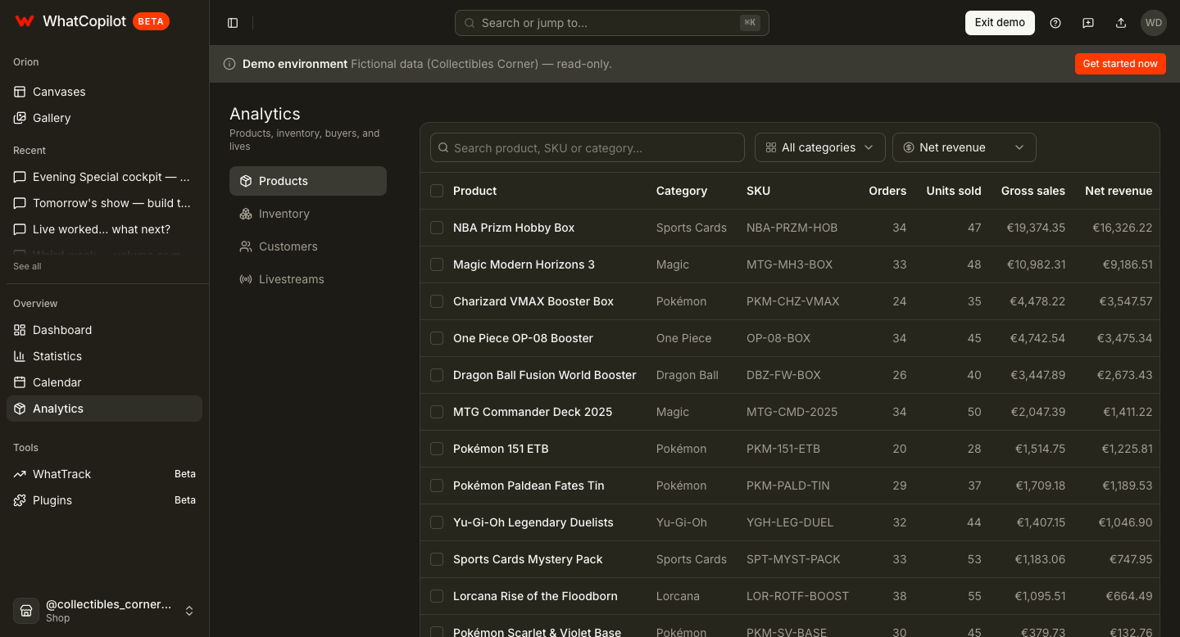
Task: Click the share upload icon
Action: (x=1121, y=23)
